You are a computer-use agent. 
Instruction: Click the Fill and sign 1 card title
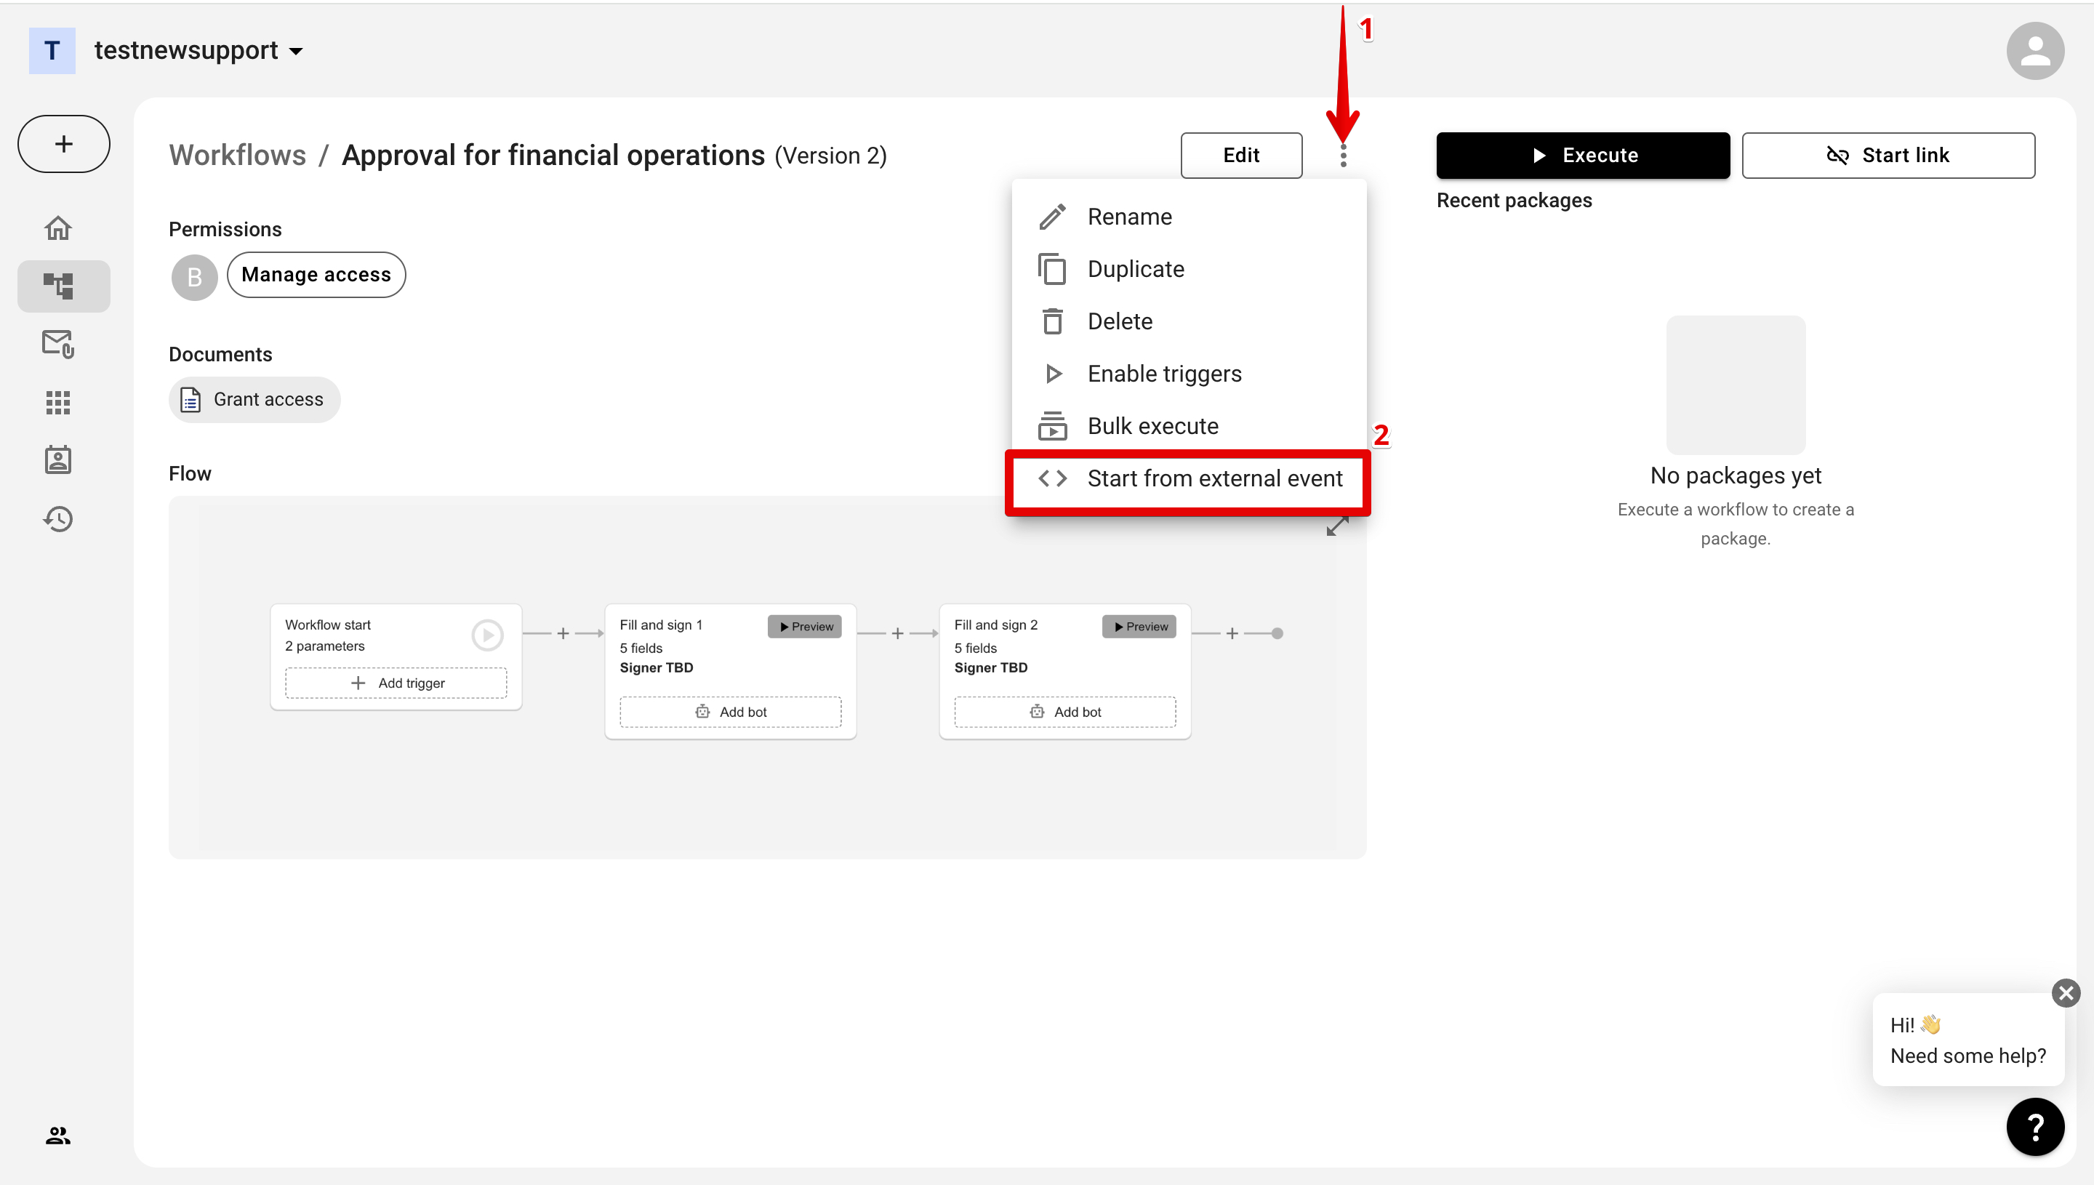click(660, 625)
